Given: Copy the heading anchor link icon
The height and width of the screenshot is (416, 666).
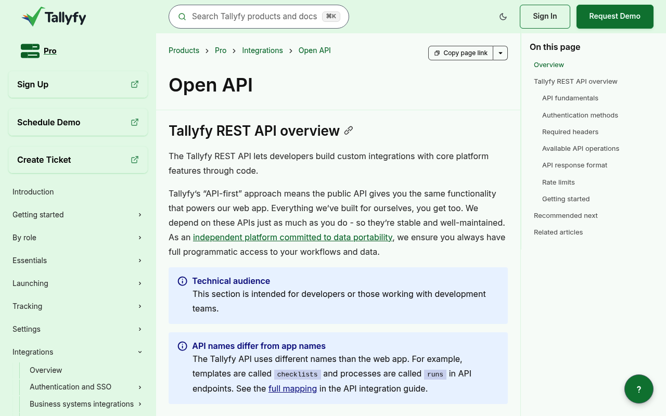Looking at the screenshot, I should [349, 131].
